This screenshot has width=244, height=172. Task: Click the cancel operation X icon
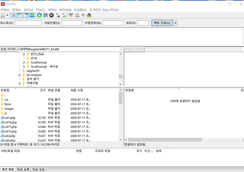[51, 15]
